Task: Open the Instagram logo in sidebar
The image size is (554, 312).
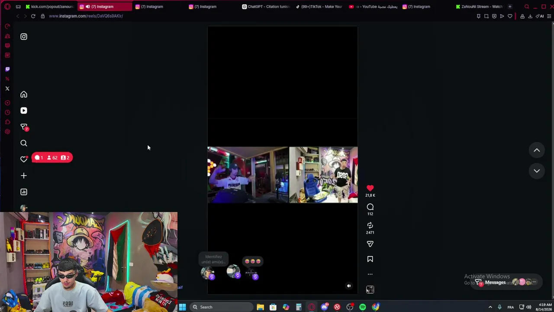Action: point(24,37)
